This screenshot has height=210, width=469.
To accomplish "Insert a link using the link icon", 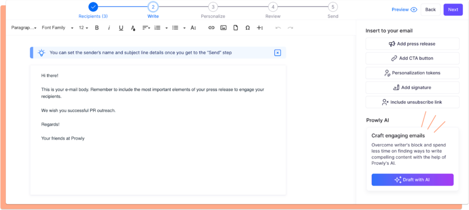I will coord(211,28).
